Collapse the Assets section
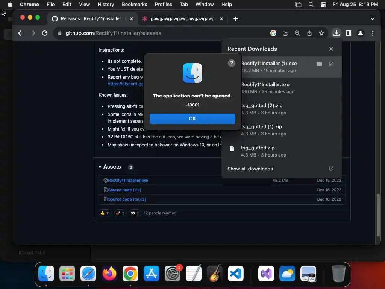 [110, 167]
